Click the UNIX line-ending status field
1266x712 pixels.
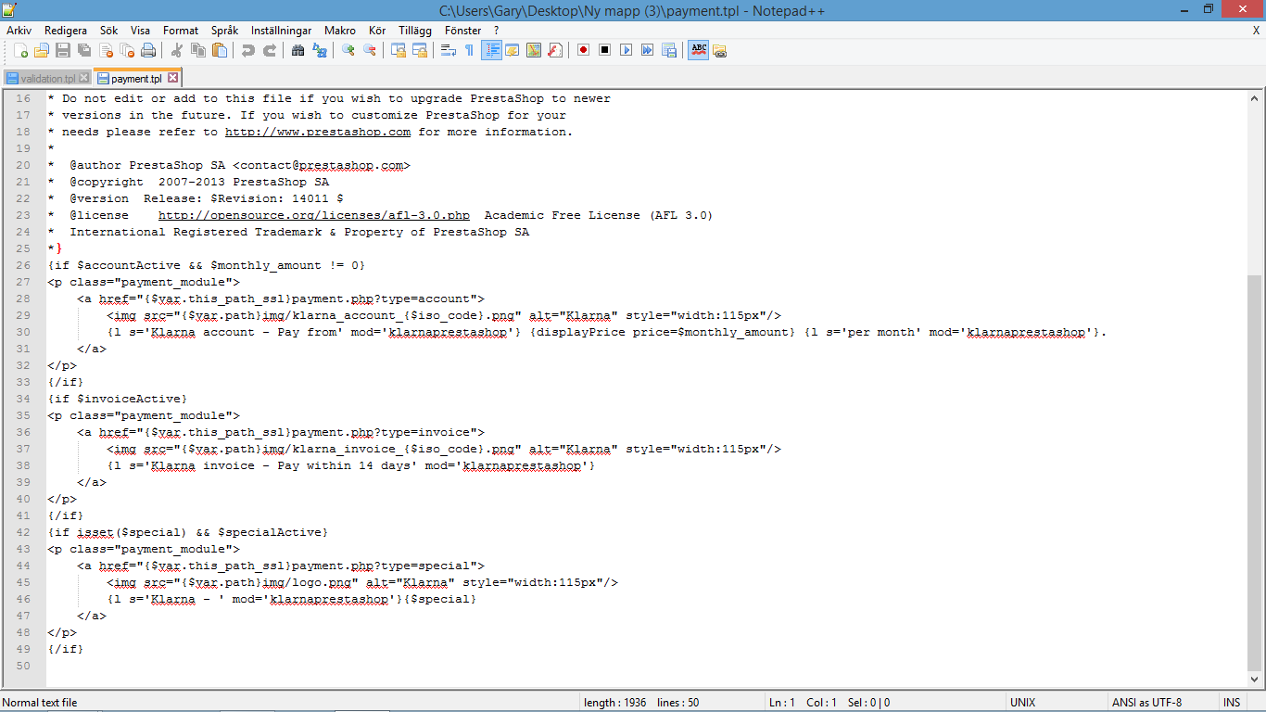(x=1057, y=703)
